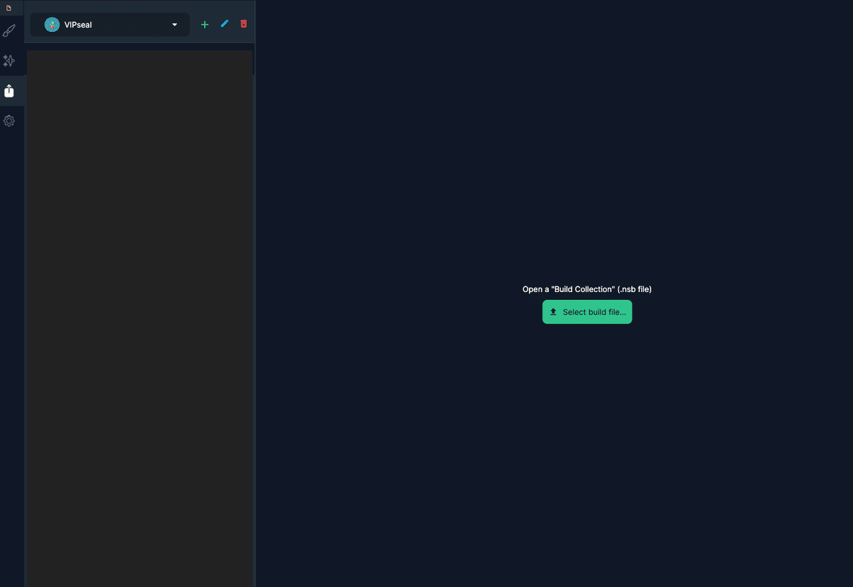Click the Select build file button
This screenshot has height=587, width=853.
(587, 312)
